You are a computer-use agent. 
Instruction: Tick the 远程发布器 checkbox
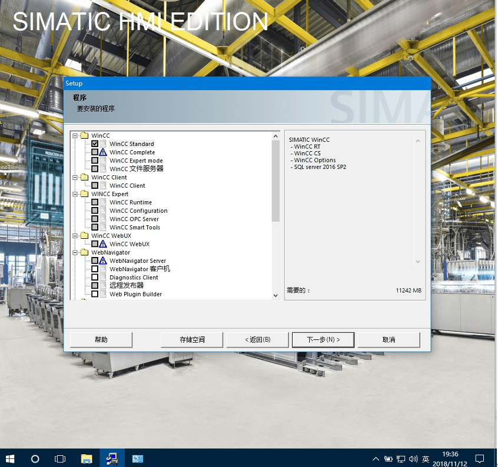[95, 285]
